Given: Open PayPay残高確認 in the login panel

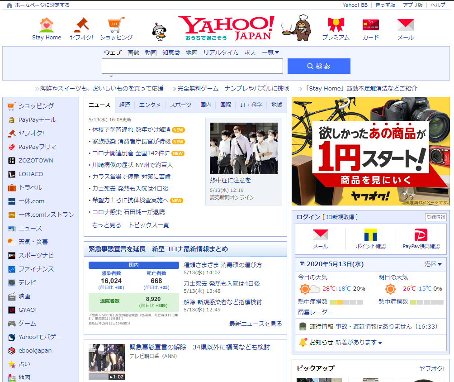Looking at the screenshot, I should (x=421, y=239).
